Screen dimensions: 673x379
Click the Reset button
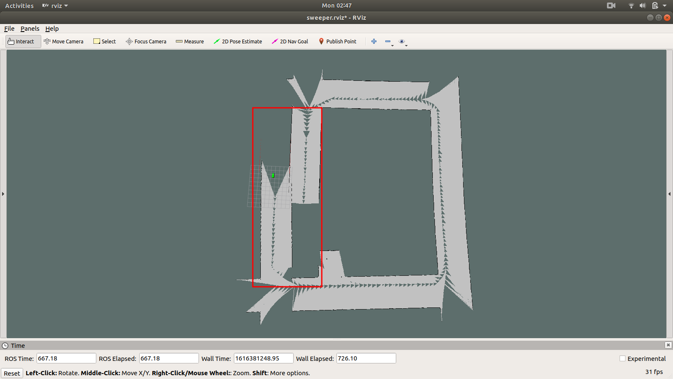pos(12,373)
